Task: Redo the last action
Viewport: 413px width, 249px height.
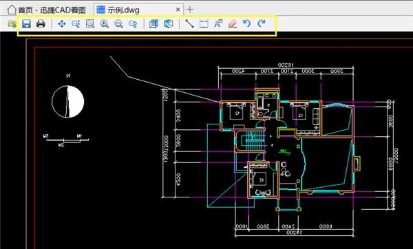Action: (261, 23)
